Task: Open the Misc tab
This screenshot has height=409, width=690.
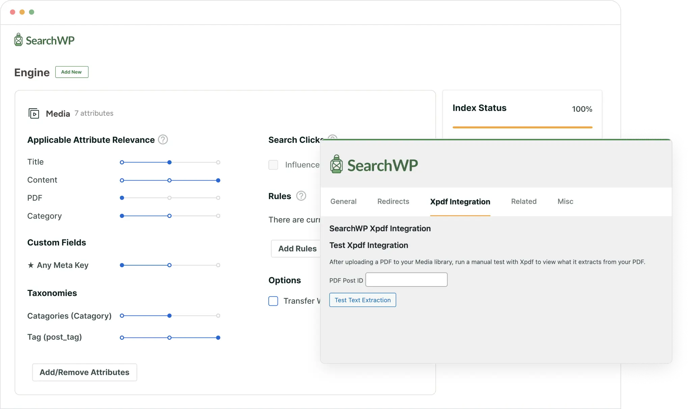Action: click(565, 201)
